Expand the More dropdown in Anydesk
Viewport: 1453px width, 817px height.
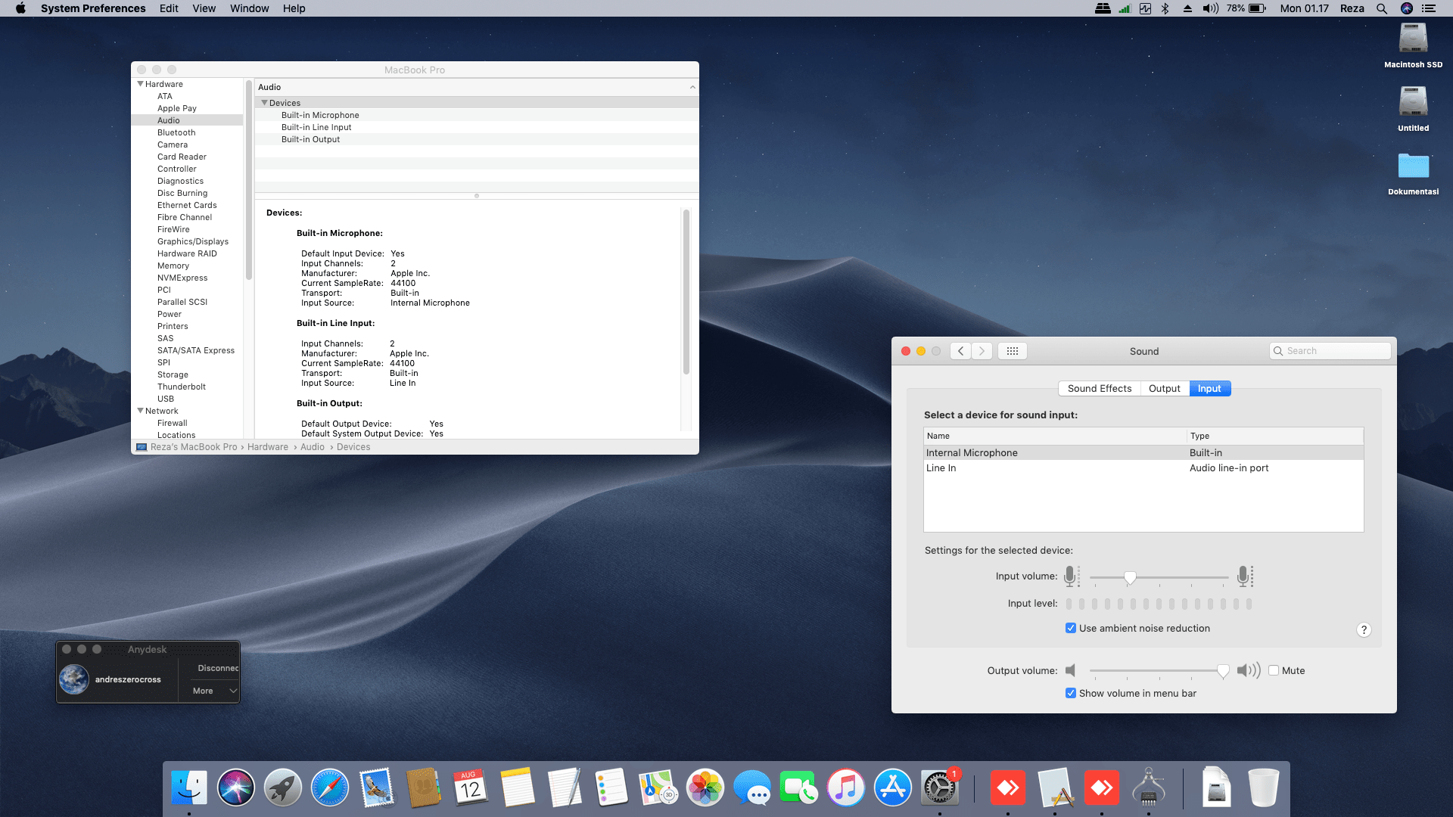pyautogui.click(x=215, y=691)
